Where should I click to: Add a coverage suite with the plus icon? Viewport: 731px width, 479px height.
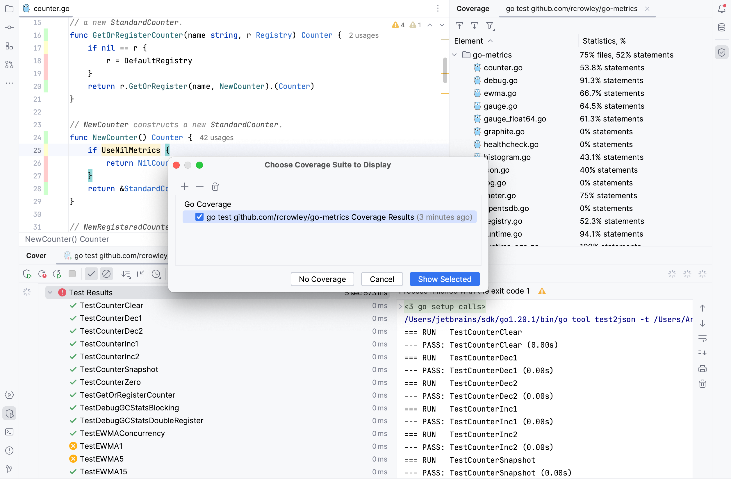pyautogui.click(x=185, y=186)
